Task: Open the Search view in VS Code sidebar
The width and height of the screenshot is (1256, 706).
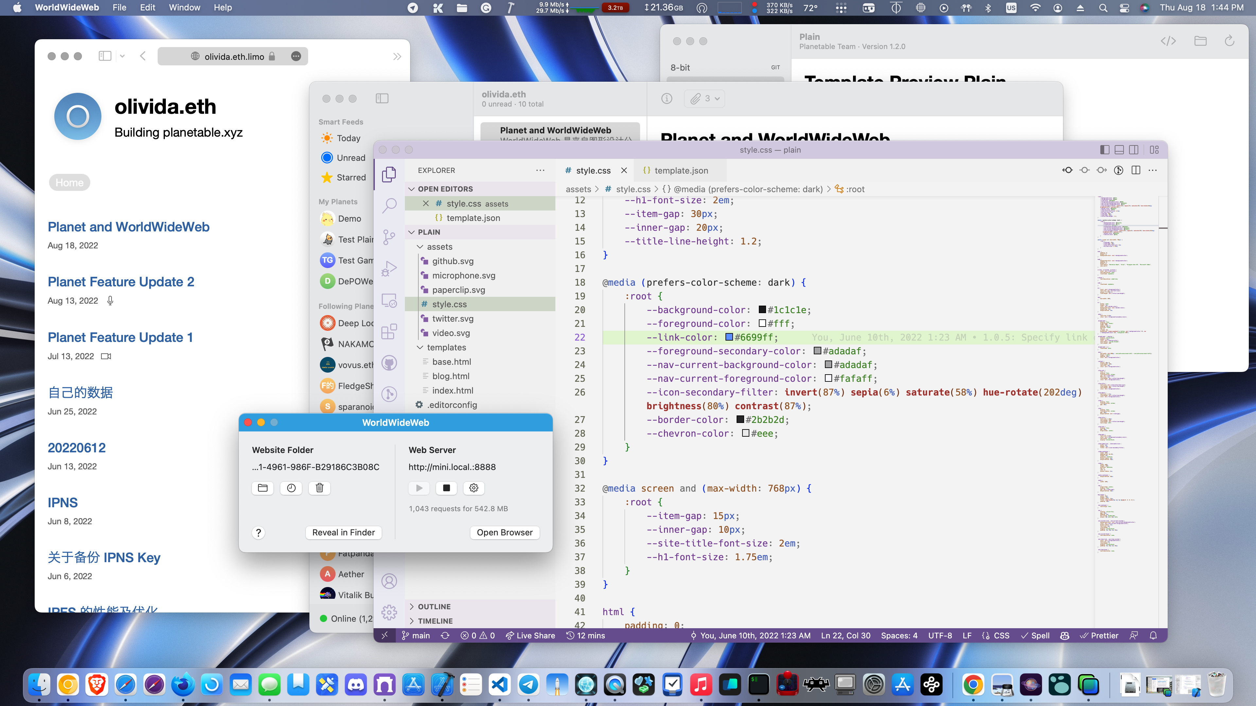Action: 389,206
